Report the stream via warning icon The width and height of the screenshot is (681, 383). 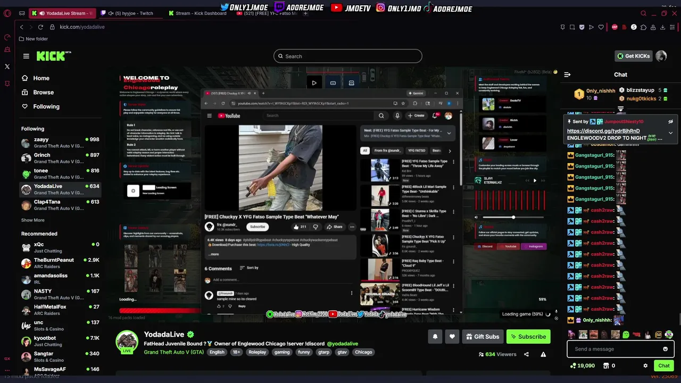click(543, 354)
